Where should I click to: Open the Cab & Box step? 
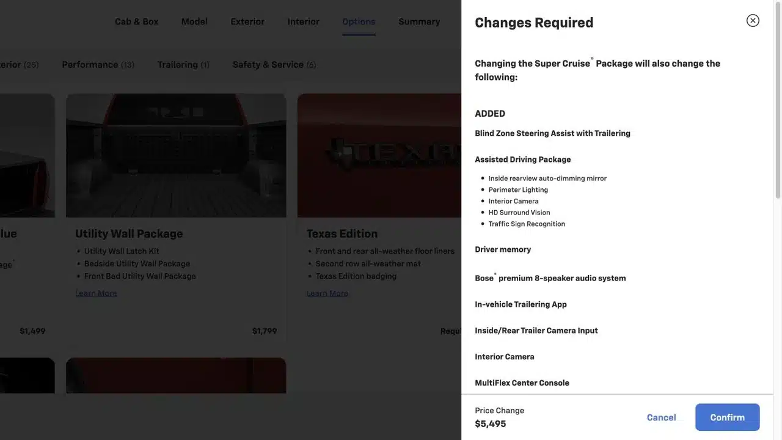click(x=136, y=21)
